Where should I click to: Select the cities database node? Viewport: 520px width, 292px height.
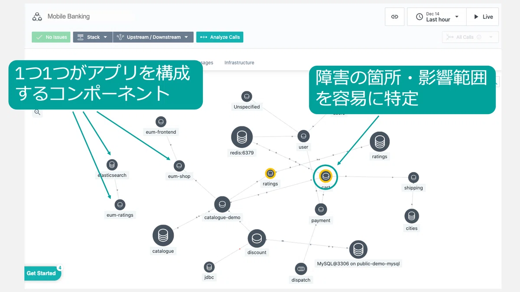tap(412, 216)
